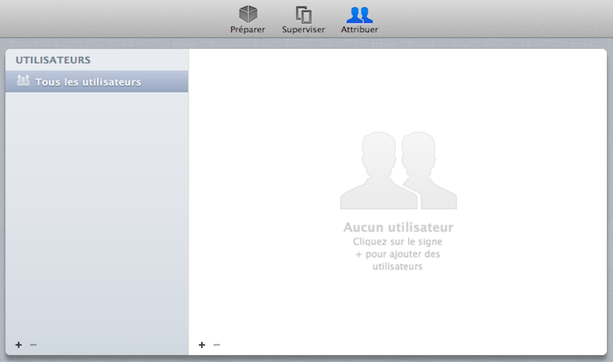Switch to the Préparer tab label
The height and width of the screenshot is (362, 613).
248,30
